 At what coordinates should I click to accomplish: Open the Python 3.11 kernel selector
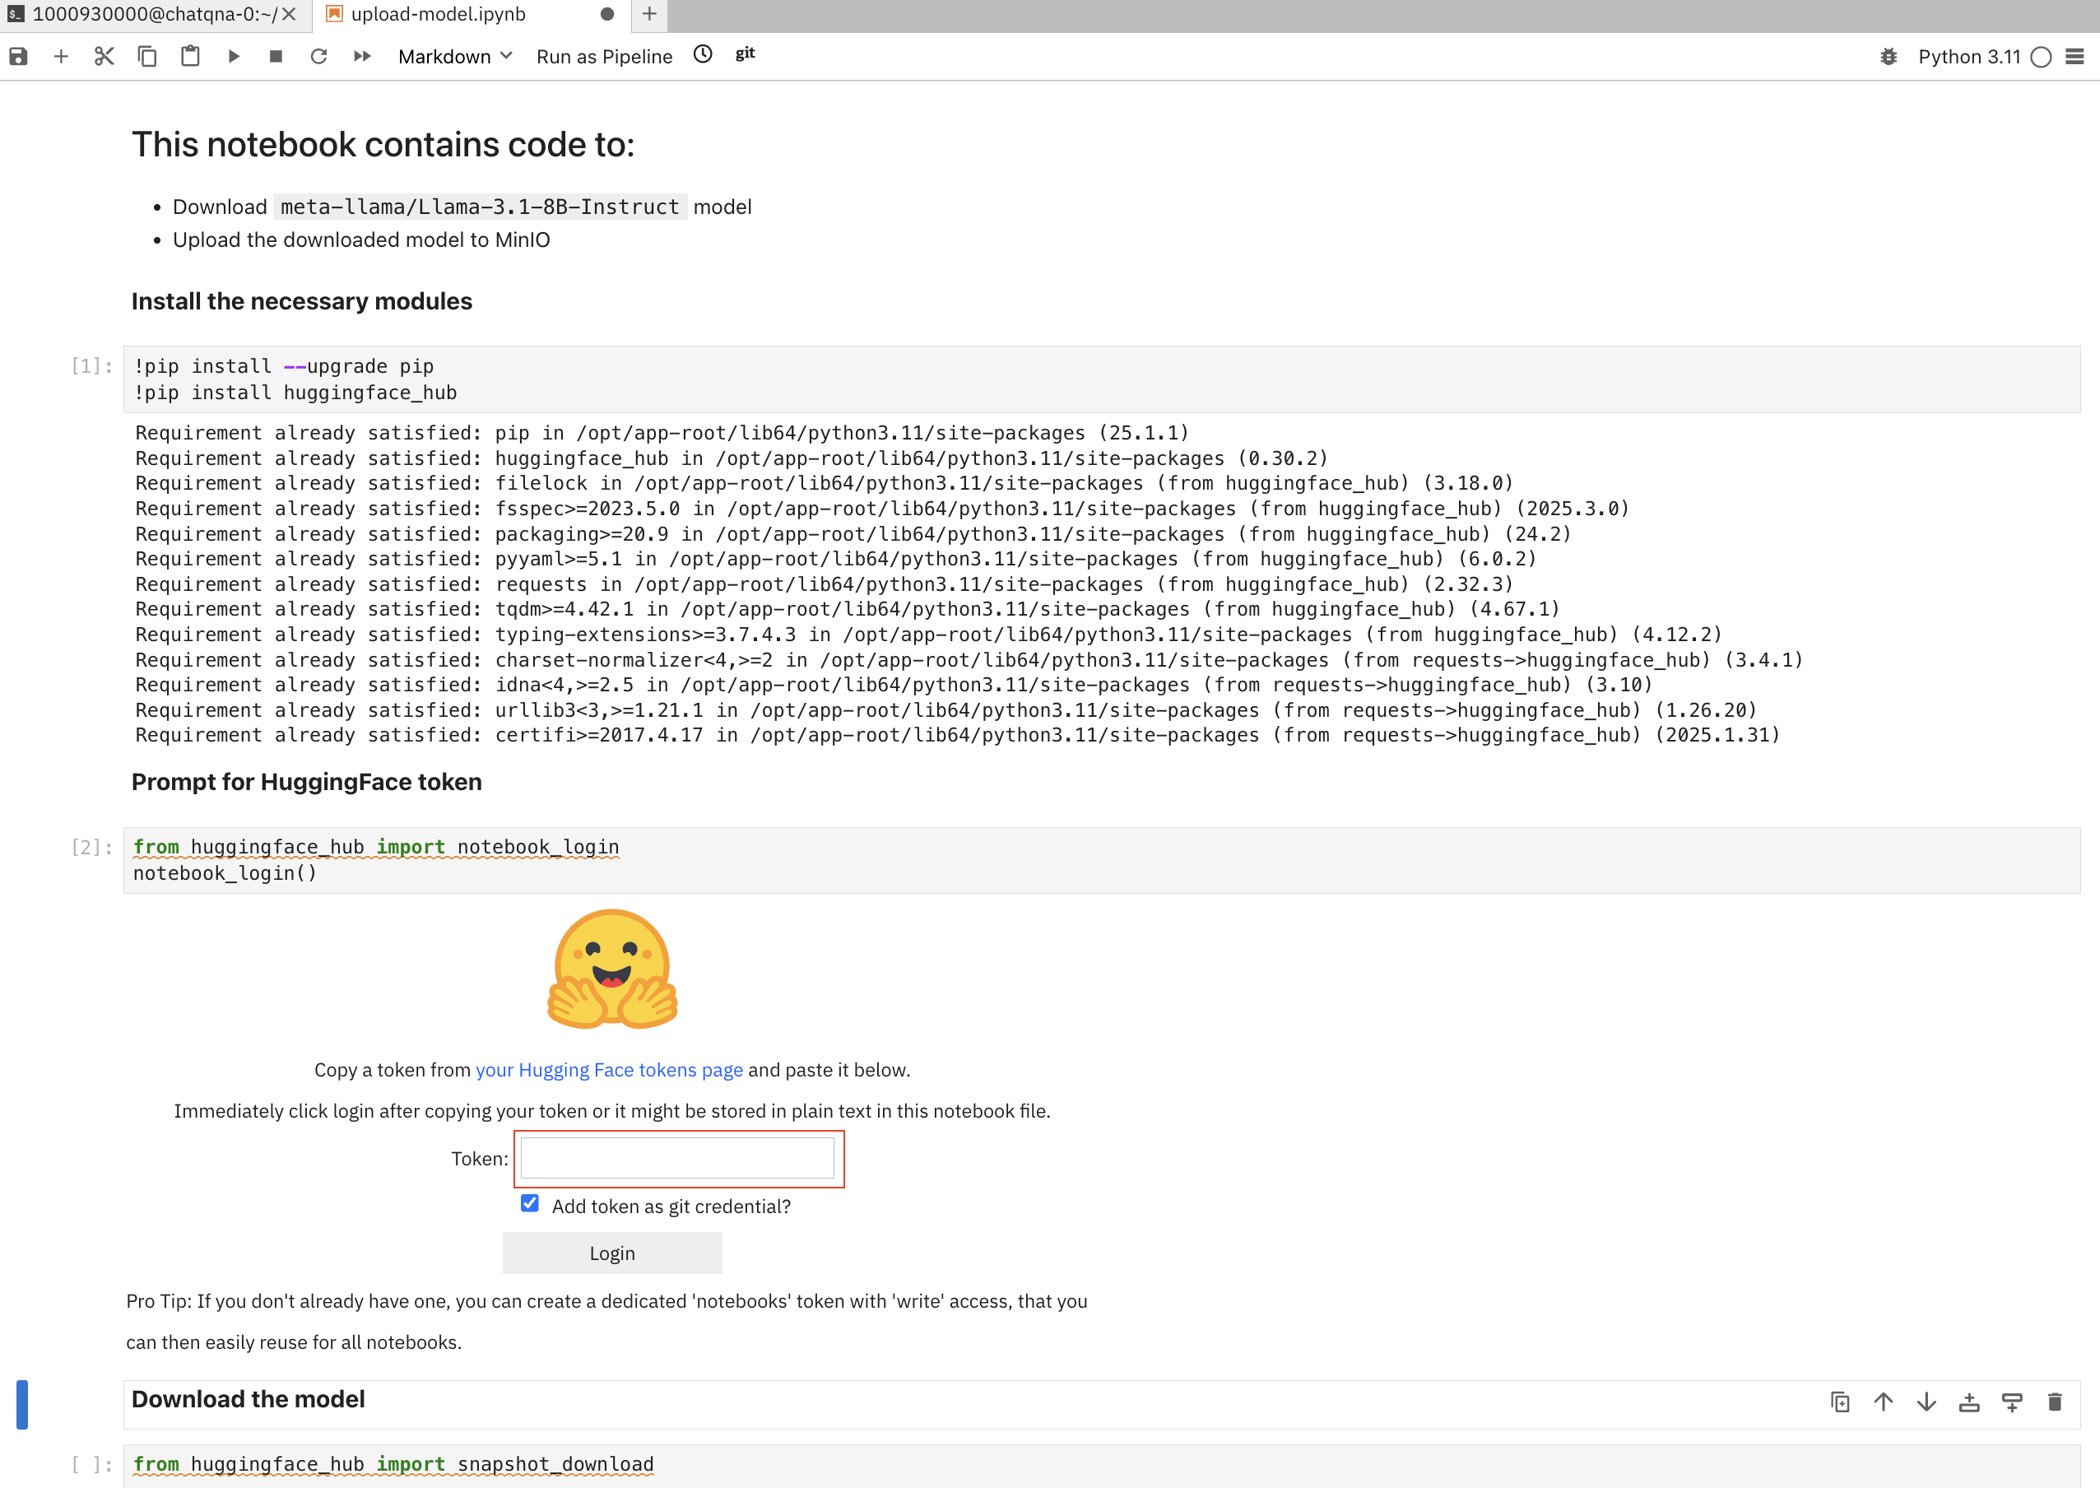pos(1969,57)
